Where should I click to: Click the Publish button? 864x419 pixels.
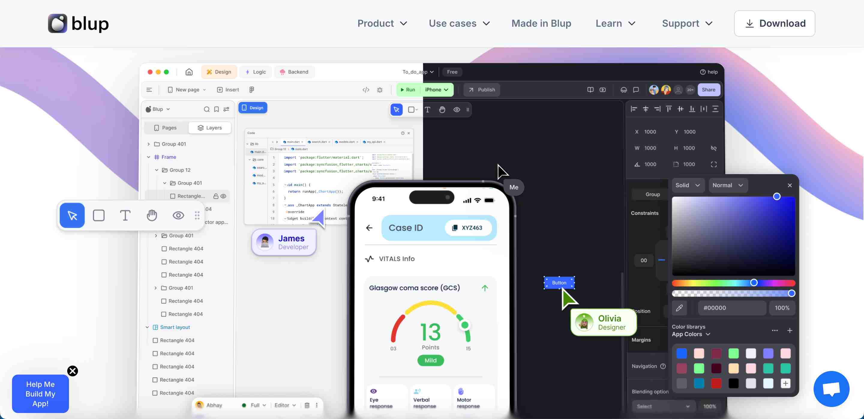(481, 89)
